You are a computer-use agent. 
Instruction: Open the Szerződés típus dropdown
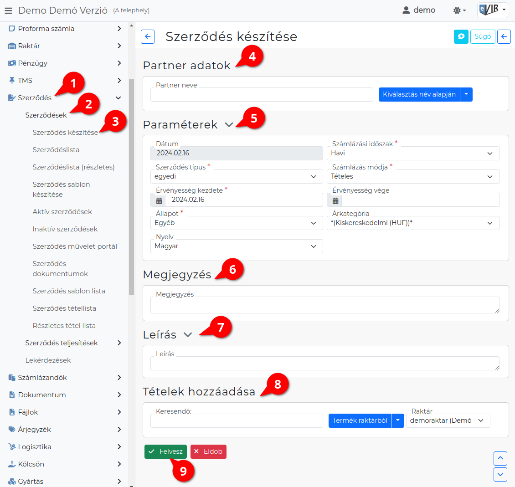pyautogui.click(x=236, y=177)
